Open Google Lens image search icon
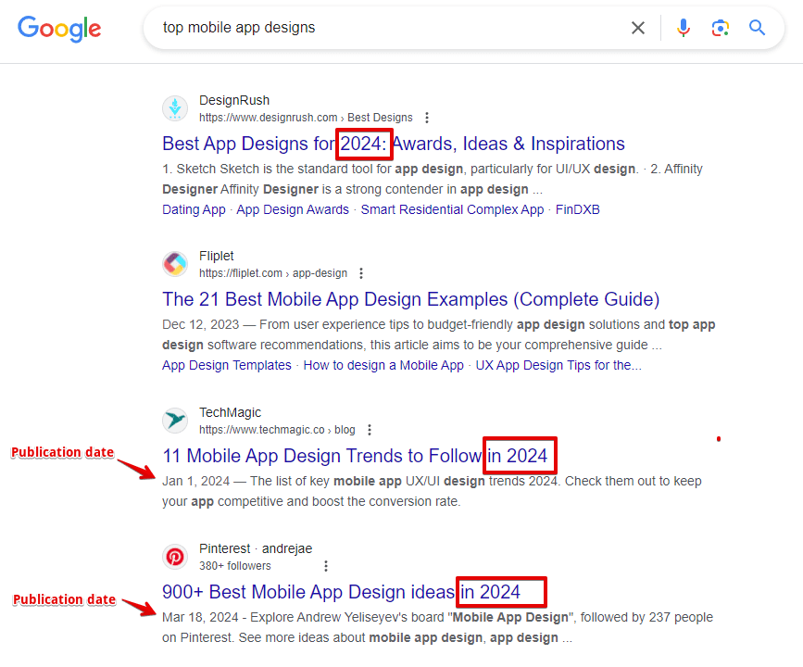The width and height of the screenshot is (803, 667). tap(721, 28)
